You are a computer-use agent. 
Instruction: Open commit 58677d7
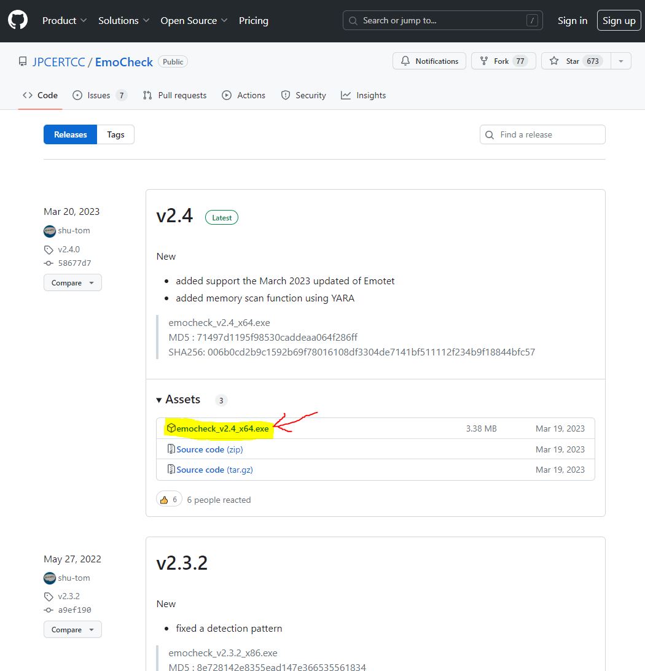coord(74,263)
